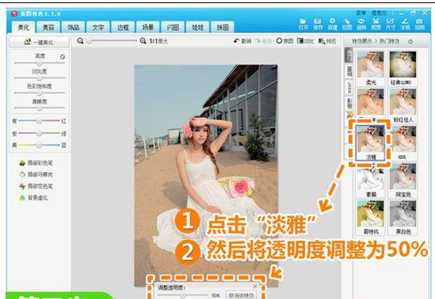The height and width of the screenshot is (299, 435).
Task: Switch to the 边框 tab
Action: pyautogui.click(x=123, y=28)
